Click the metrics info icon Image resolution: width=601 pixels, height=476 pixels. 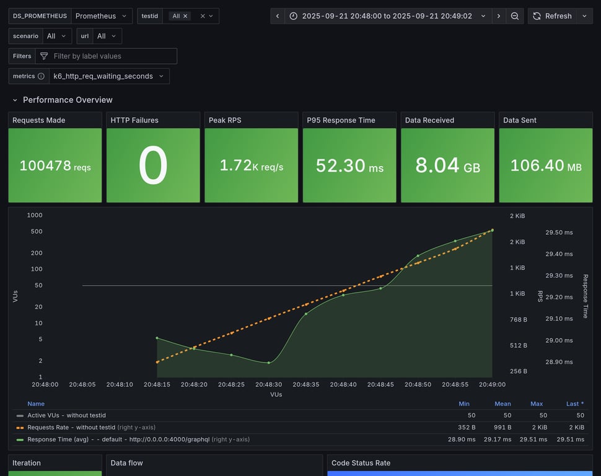pos(41,76)
